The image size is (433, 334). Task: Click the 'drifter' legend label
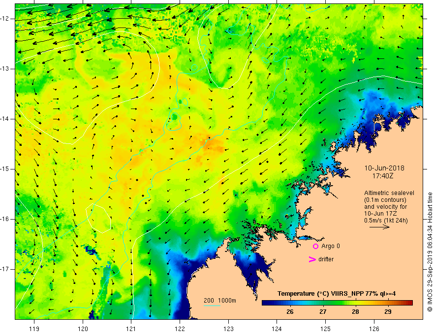coord(326,259)
